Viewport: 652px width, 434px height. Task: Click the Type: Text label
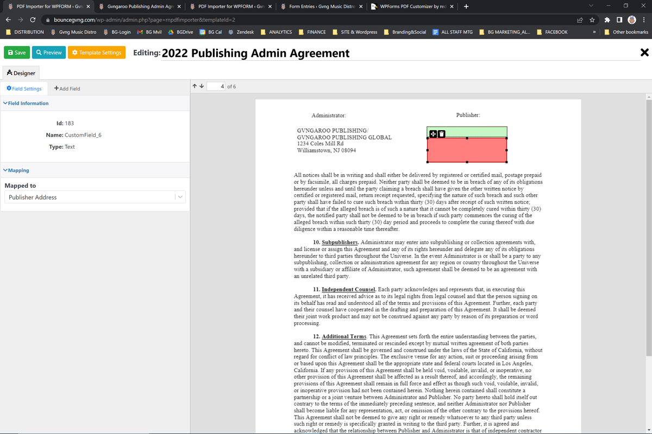click(62, 147)
